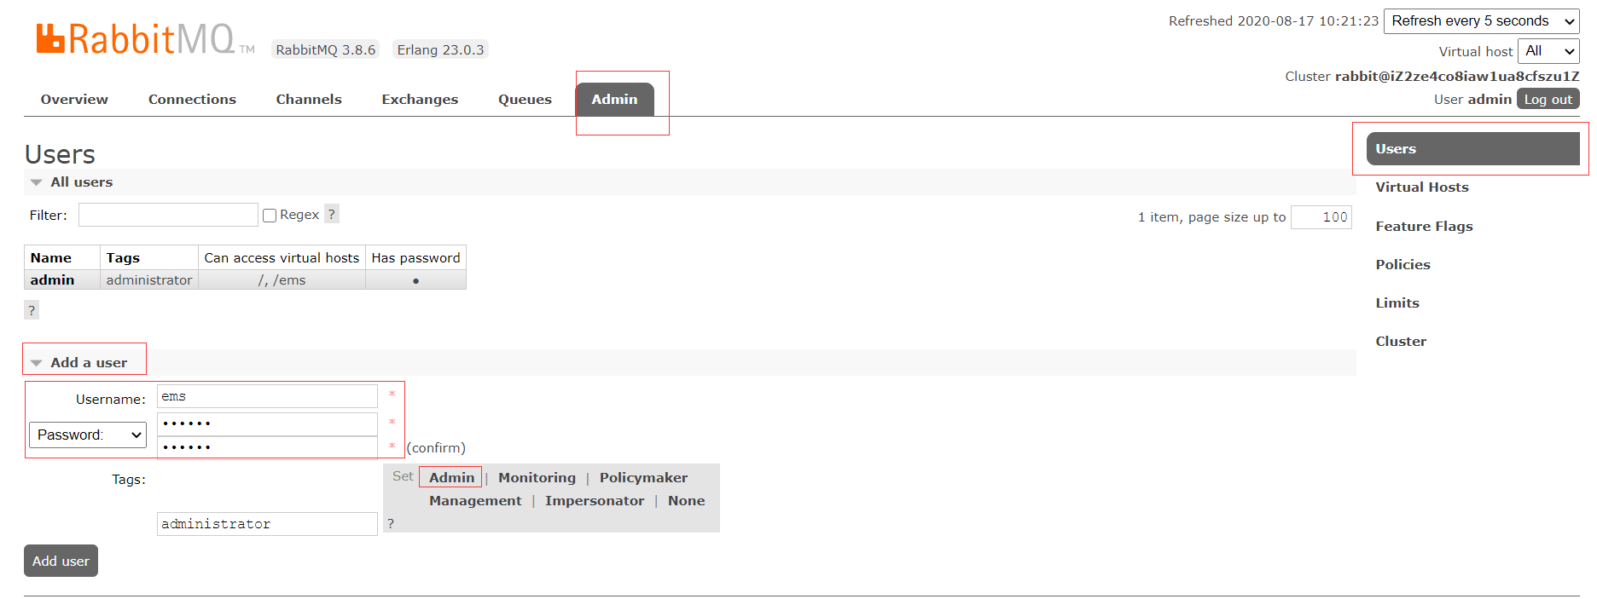Click the 'RabbitMQ 3.8.6' version label
The width and height of the screenshot is (1597, 599).
(x=326, y=49)
